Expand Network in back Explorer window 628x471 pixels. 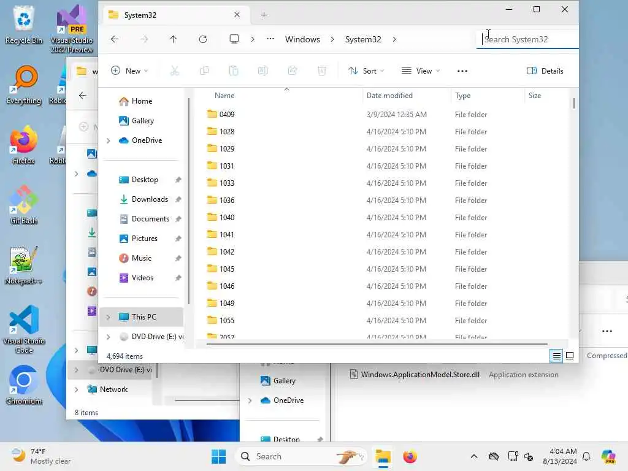coord(77,389)
